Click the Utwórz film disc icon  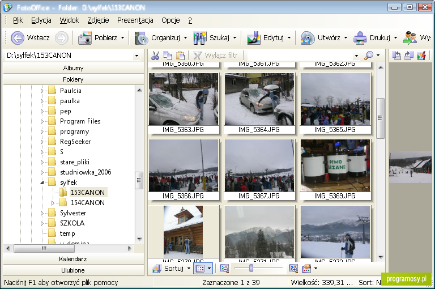[308, 38]
